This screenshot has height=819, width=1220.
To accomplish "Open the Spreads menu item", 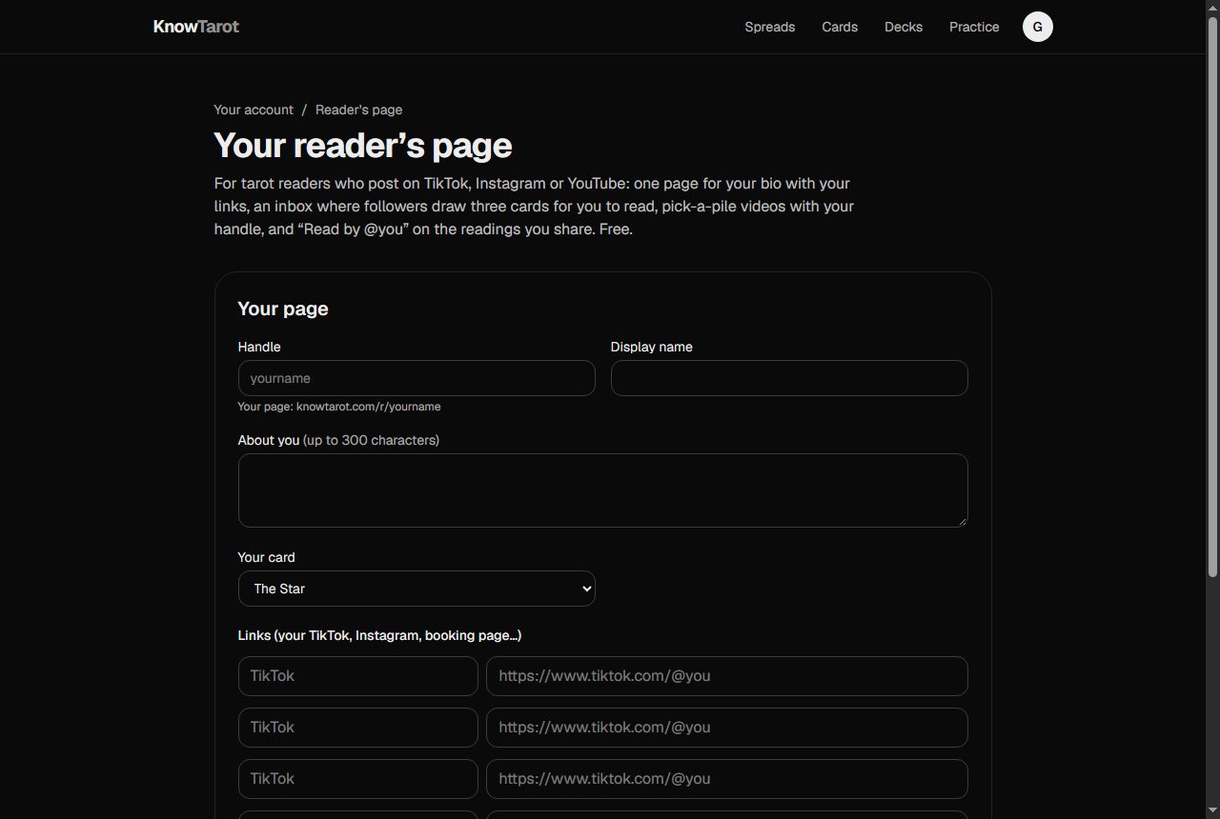I will point(769,27).
